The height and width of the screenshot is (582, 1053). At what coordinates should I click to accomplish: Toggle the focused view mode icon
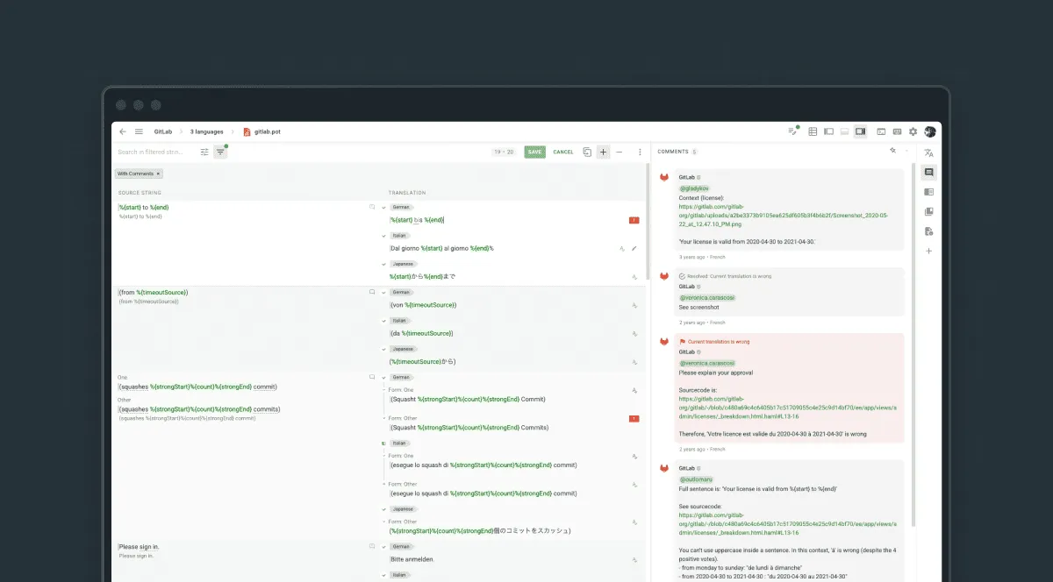[860, 131]
